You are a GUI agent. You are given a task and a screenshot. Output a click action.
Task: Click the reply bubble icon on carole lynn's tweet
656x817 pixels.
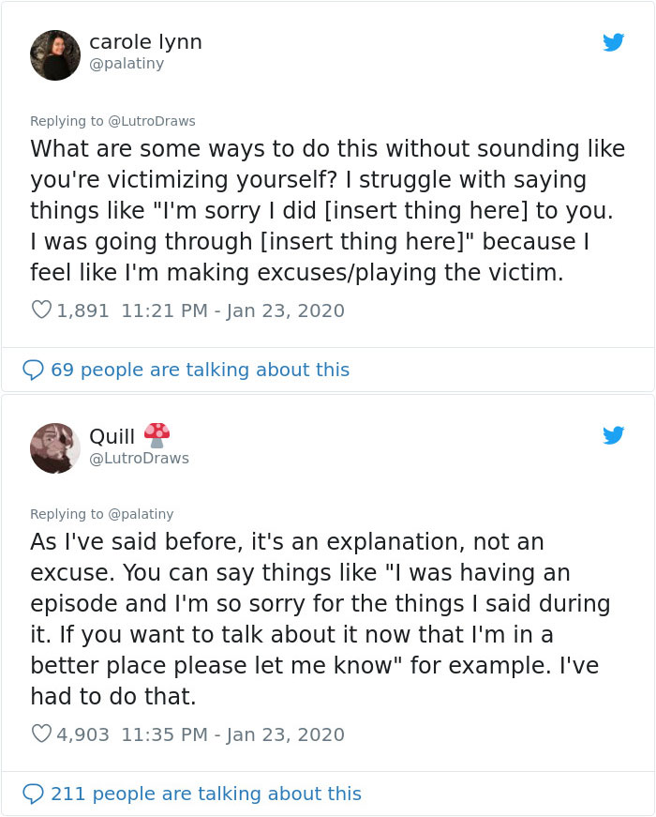click(x=34, y=371)
